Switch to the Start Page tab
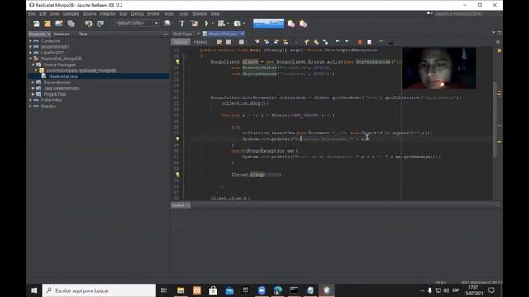This screenshot has width=529, height=297. (x=182, y=35)
